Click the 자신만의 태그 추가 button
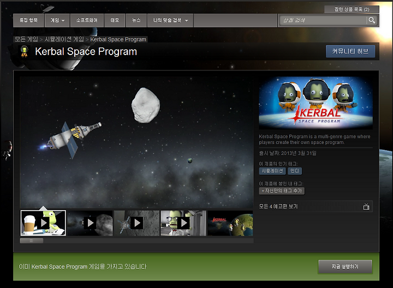The image size is (393, 288). (282, 191)
